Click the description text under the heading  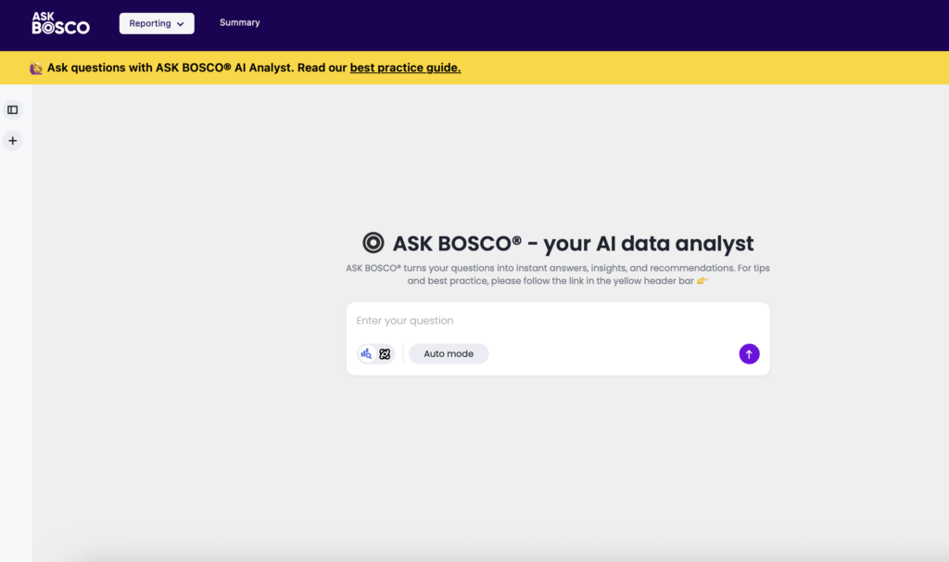tap(556, 275)
